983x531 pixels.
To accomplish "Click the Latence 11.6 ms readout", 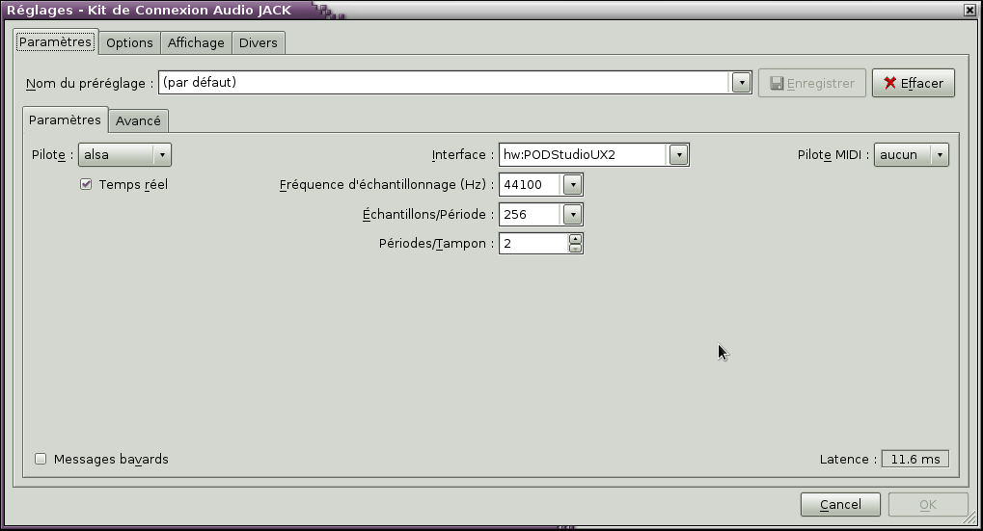I will (915, 459).
